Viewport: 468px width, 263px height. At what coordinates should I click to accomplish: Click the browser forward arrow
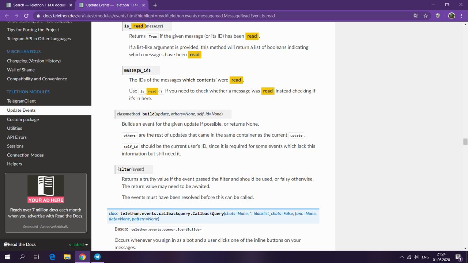[16, 16]
